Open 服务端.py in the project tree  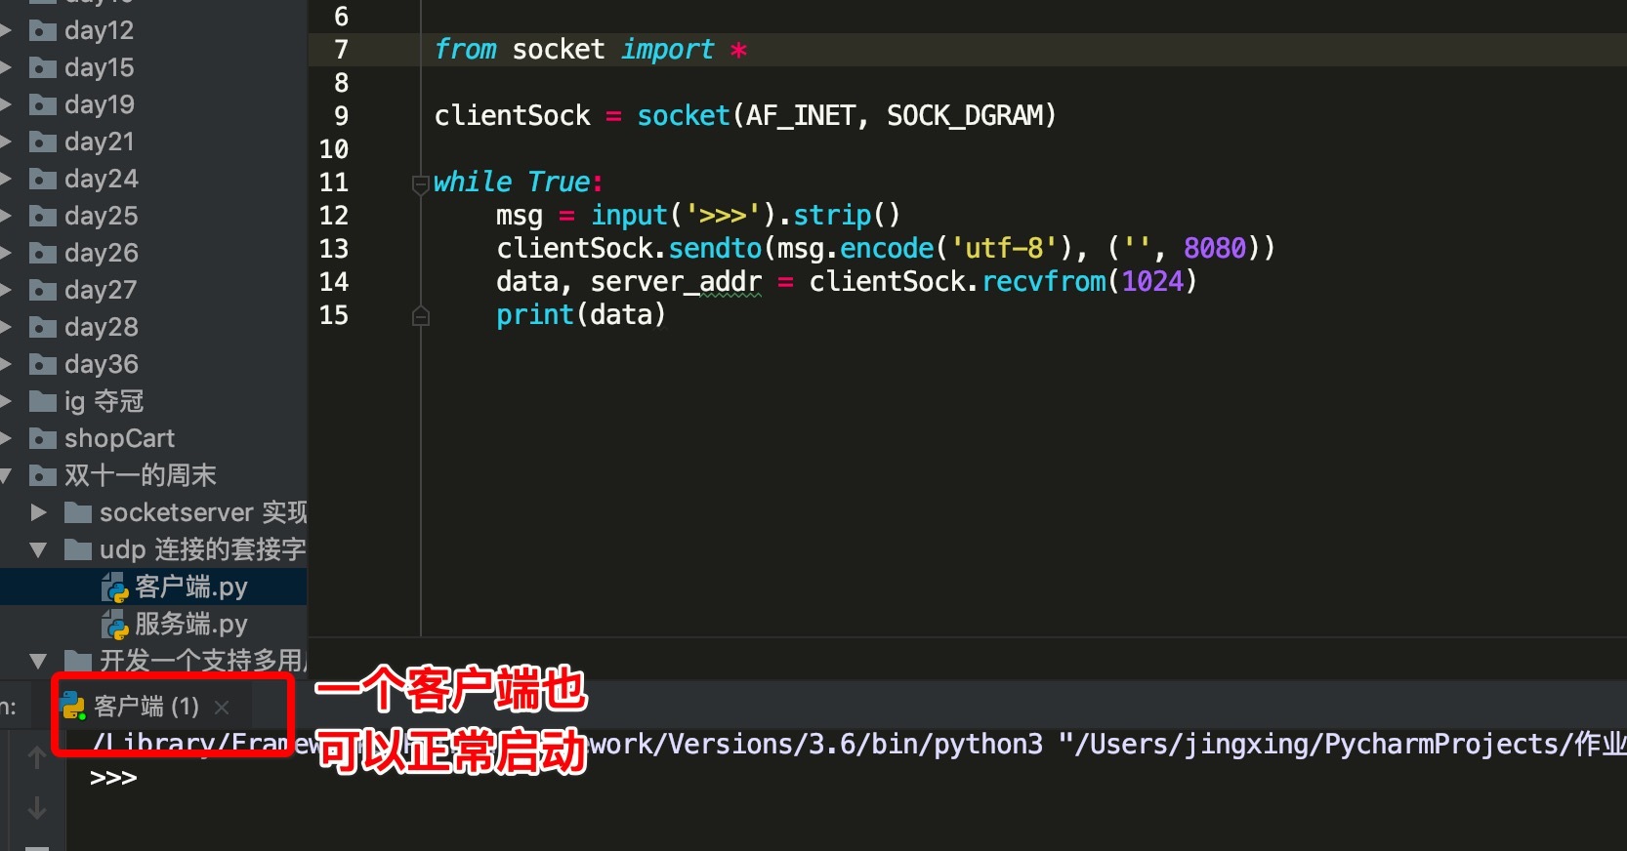point(189,624)
